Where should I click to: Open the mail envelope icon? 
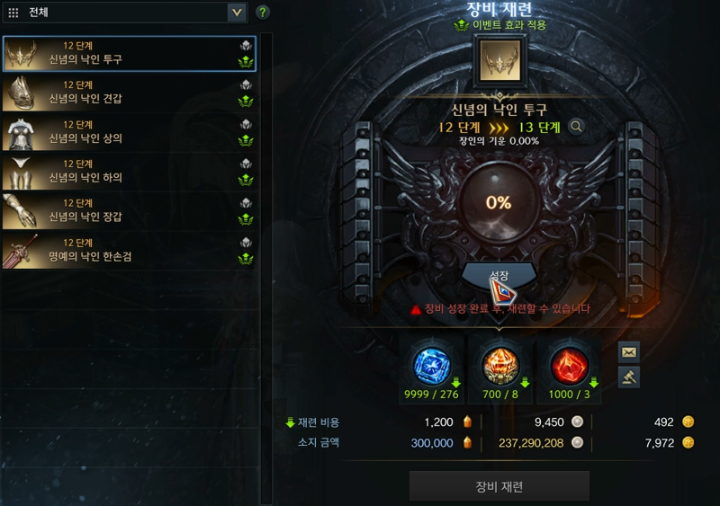point(628,351)
